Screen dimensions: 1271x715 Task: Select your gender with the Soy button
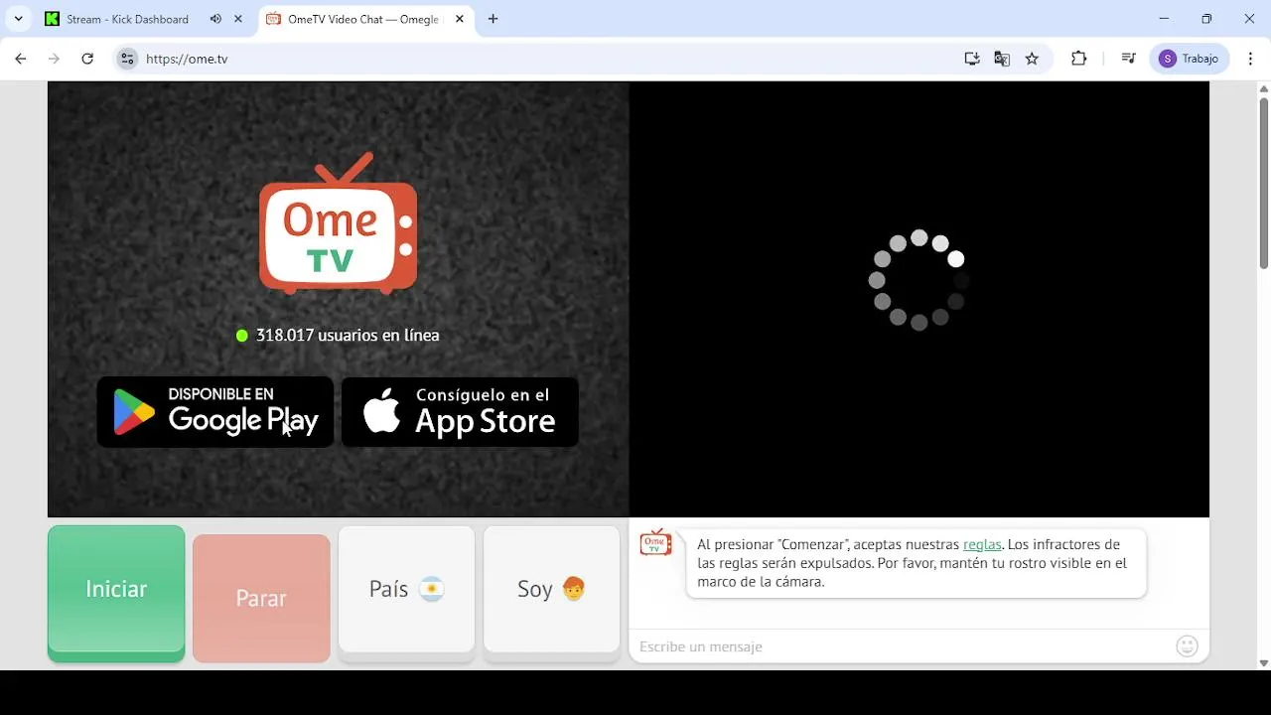coord(551,593)
